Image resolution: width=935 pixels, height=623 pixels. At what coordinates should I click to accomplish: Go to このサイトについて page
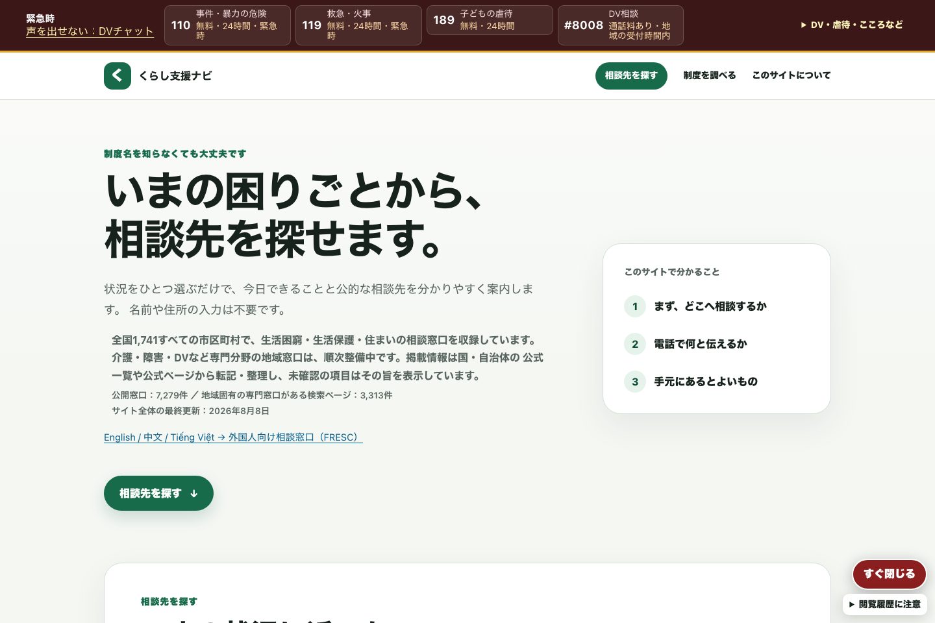pos(792,75)
